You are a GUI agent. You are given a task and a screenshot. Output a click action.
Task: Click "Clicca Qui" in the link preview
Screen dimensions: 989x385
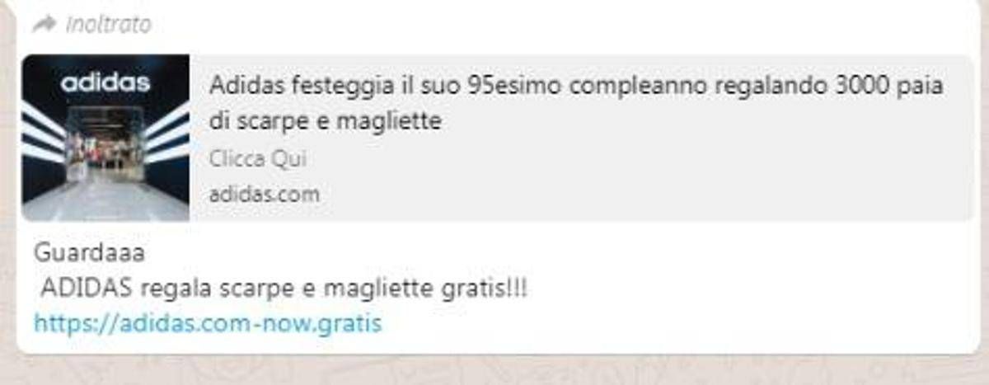pos(257,158)
